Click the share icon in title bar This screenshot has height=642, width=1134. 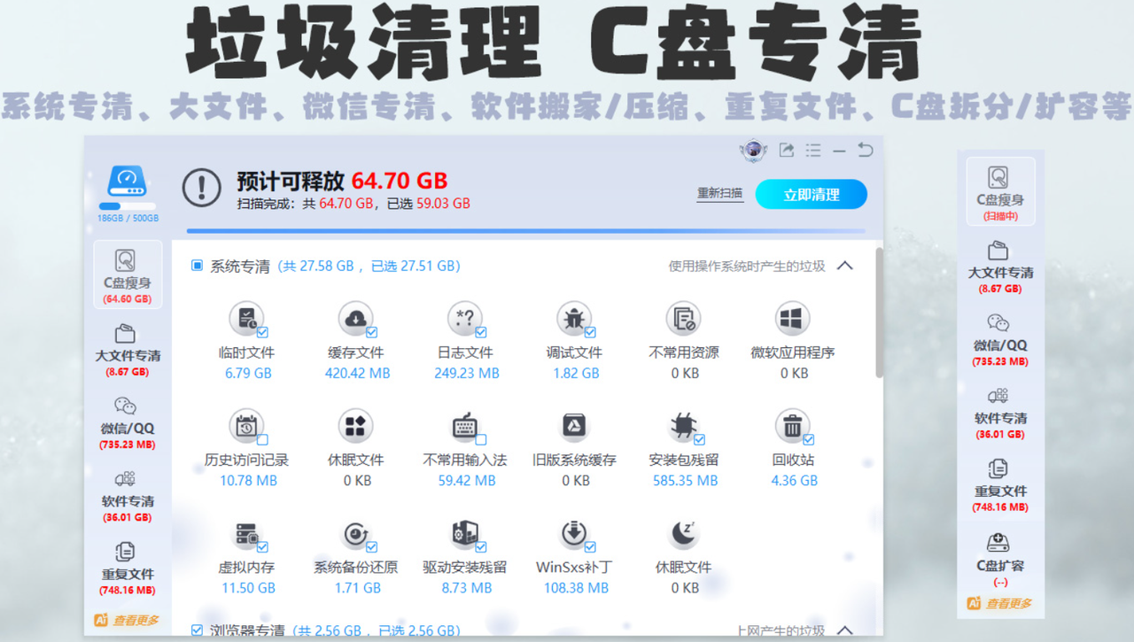click(786, 151)
